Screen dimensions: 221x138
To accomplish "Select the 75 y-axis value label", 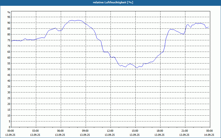I will tap(9, 40).
